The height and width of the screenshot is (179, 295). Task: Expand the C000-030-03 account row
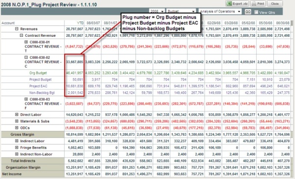(26, 99)
